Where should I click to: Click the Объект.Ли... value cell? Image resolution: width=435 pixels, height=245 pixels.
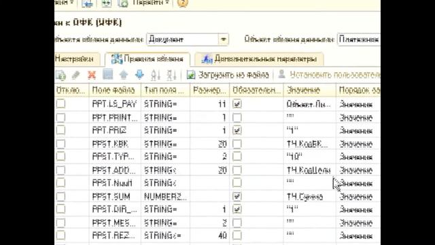tap(310, 104)
